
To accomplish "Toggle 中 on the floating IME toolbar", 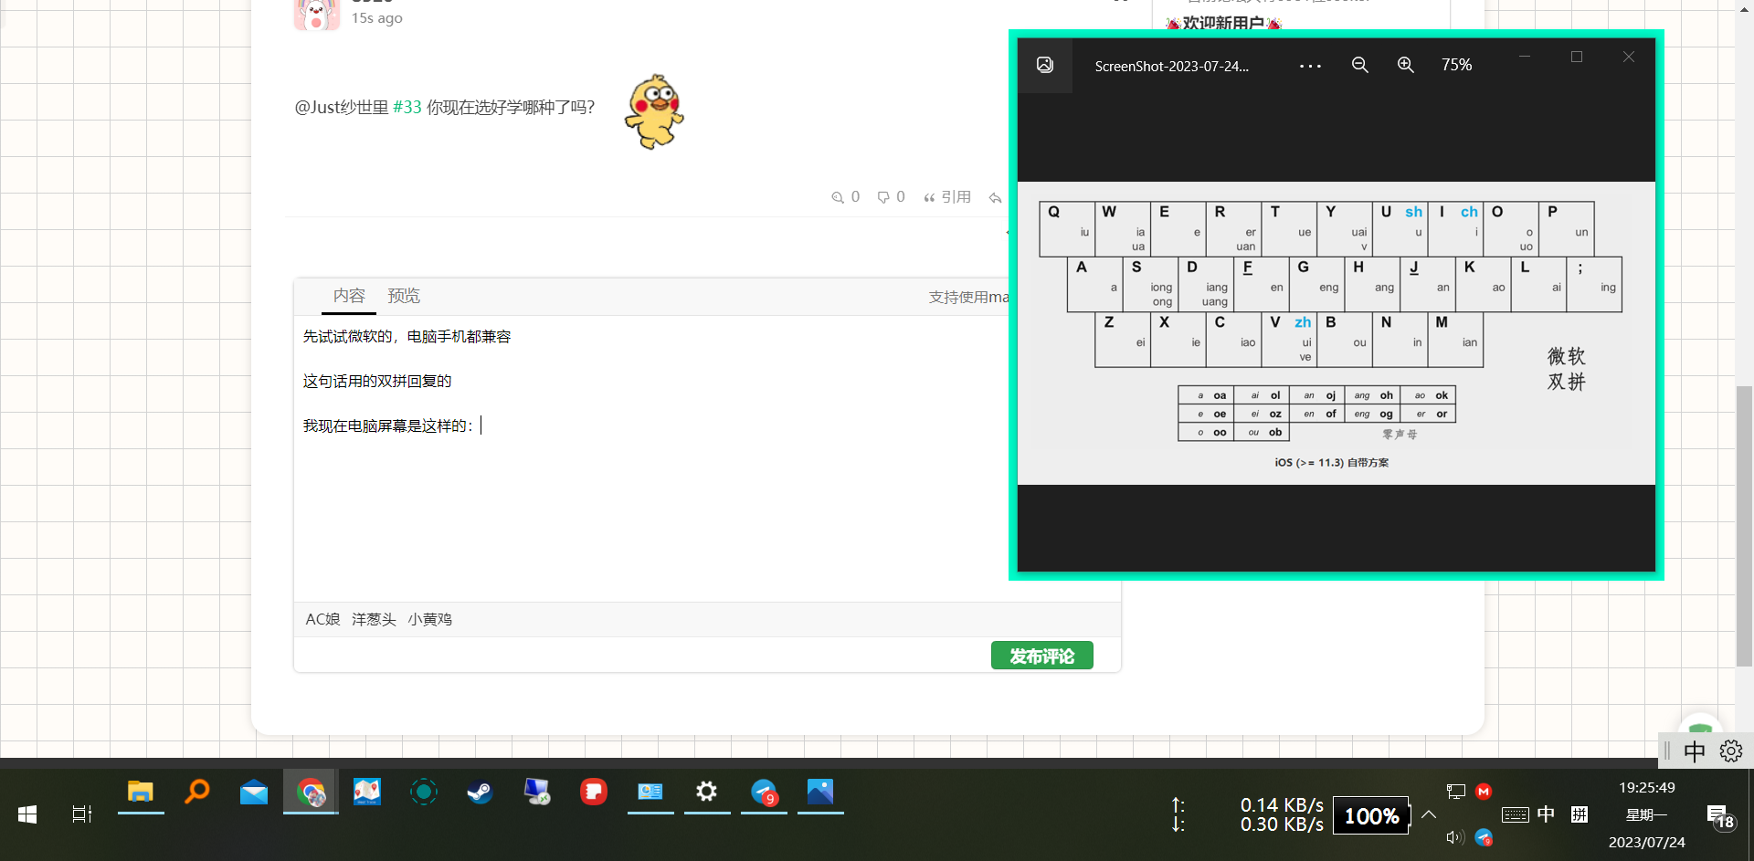I will 1695,751.
